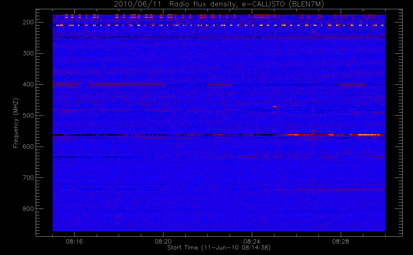This screenshot has height=255, width=413.
Task: Click the 500 frequency tick label
Action: click(28, 116)
